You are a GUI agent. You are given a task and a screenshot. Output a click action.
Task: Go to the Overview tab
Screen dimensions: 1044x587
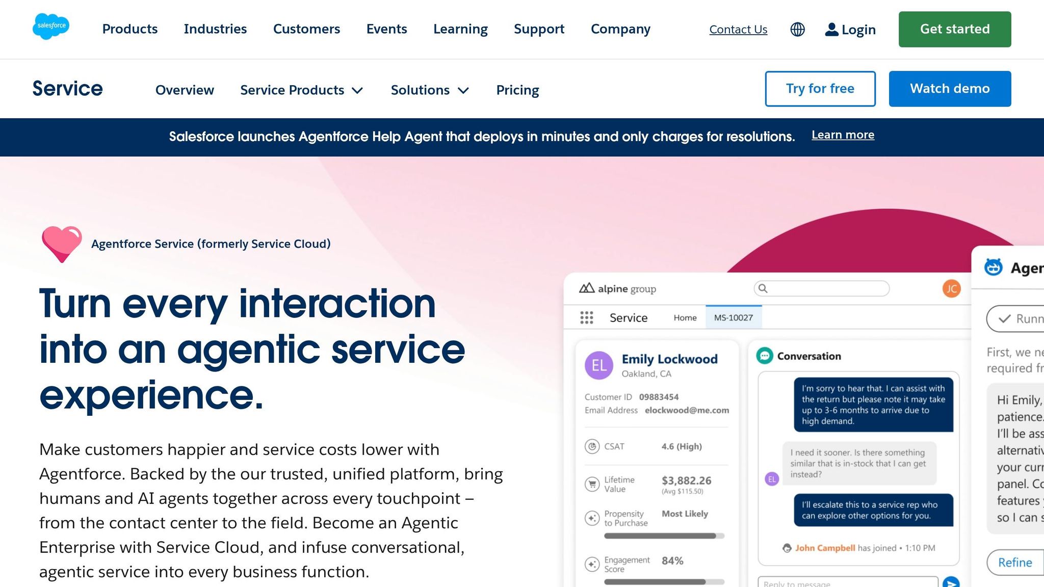click(x=185, y=90)
